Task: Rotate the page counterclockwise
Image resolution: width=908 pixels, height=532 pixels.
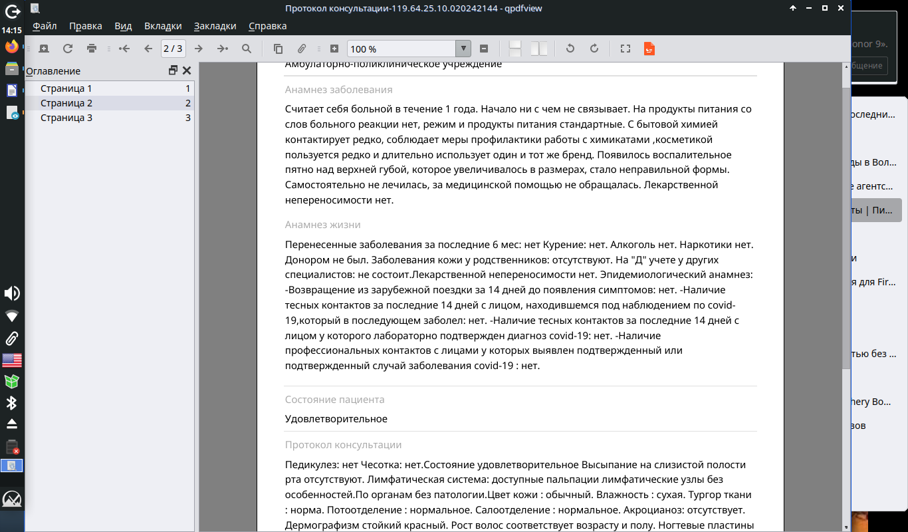Action: pyautogui.click(x=570, y=48)
